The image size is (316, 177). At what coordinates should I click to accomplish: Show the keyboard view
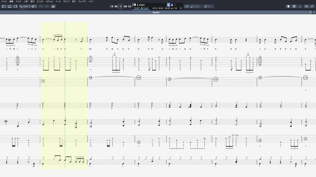pyautogui.click(x=294, y=7)
